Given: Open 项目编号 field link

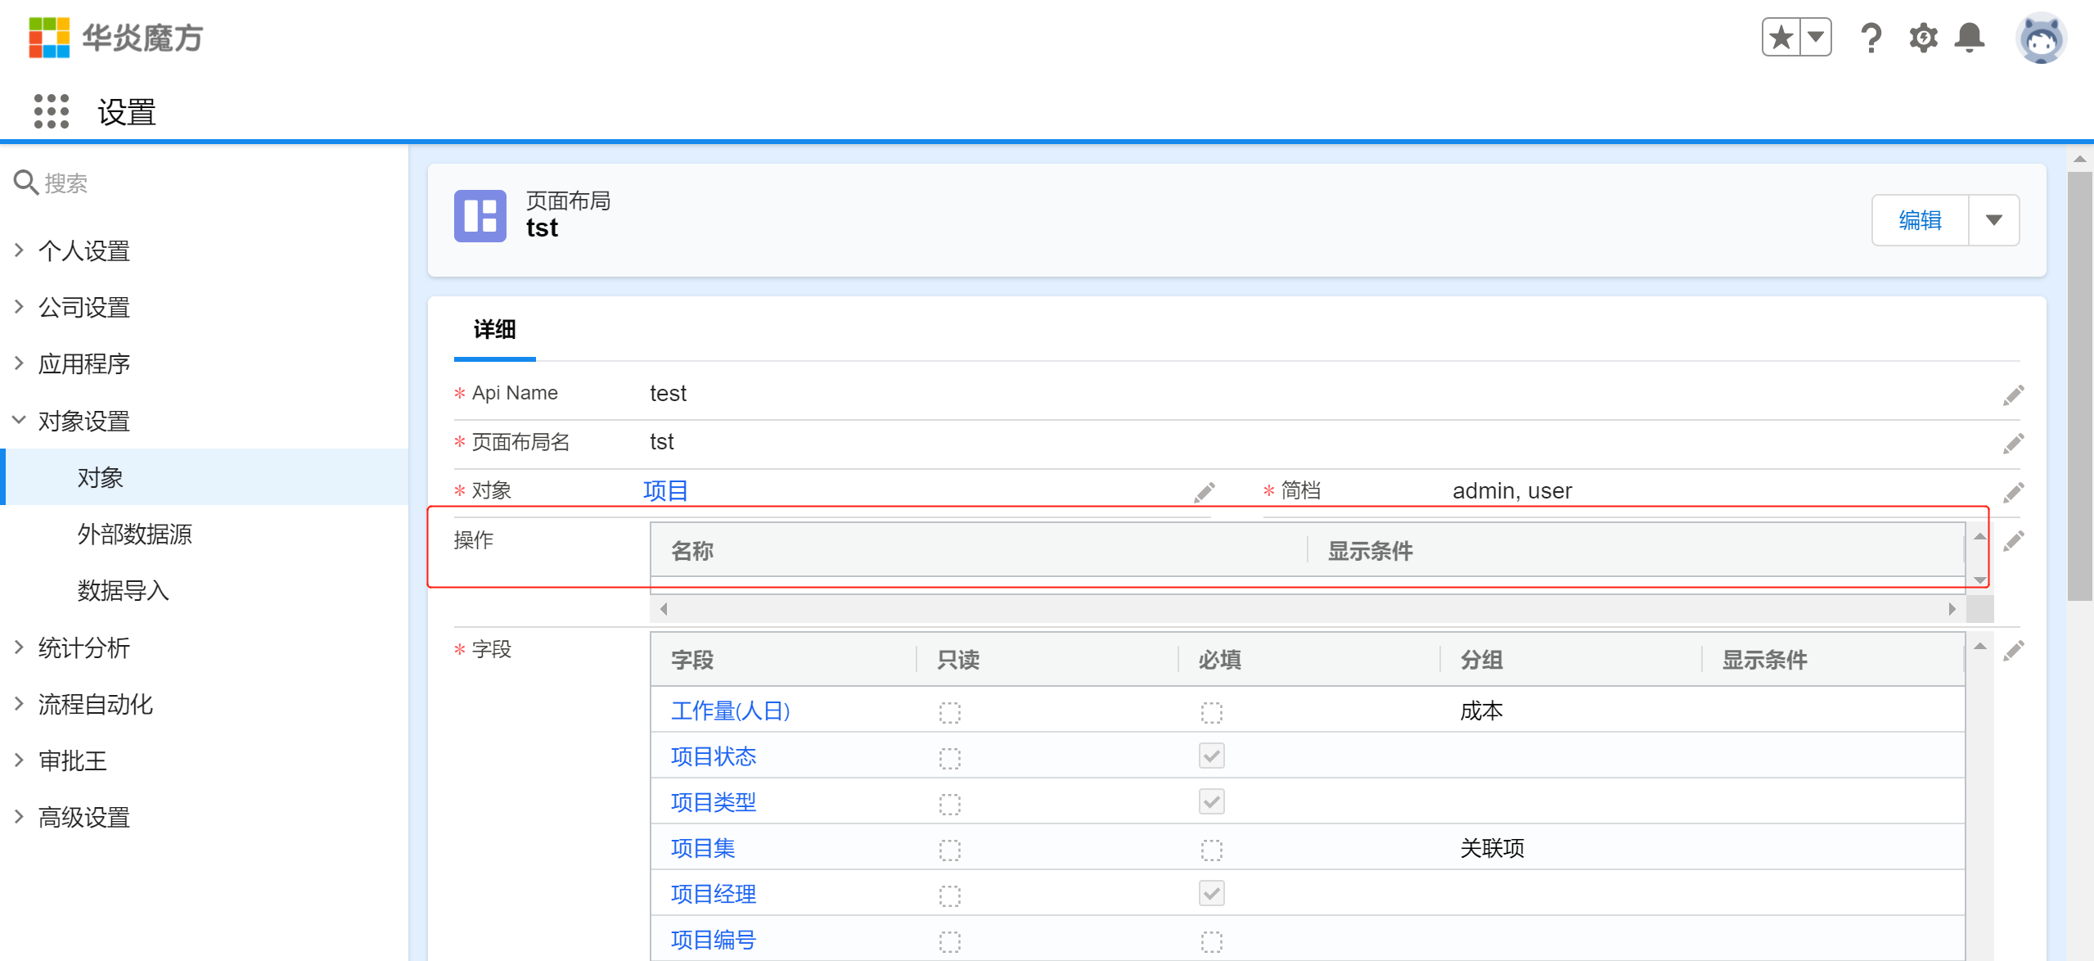Looking at the screenshot, I should coord(713,940).
